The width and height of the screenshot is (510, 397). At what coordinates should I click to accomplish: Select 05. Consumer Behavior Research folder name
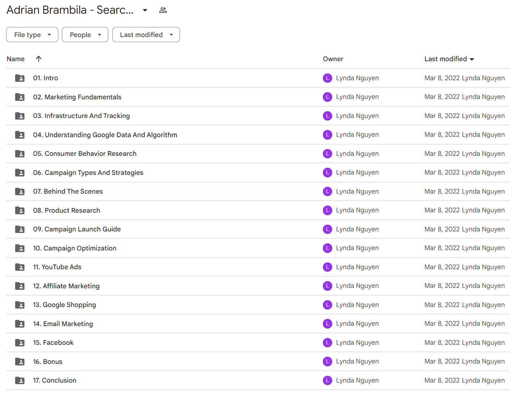click(x=85, y=154)
